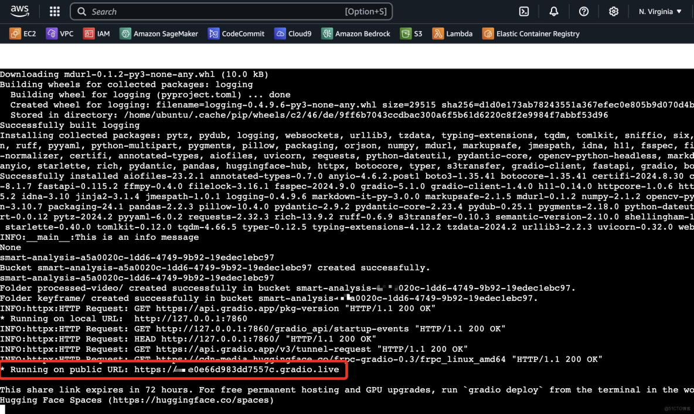Viewport: 694px width, 414px height.
Task: Open the settings gear icon
Action: tap(614, 12)
